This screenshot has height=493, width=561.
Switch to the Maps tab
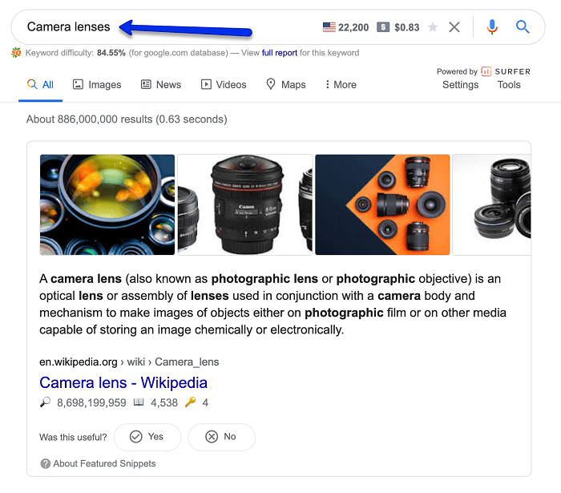click(x=286, y=85)
